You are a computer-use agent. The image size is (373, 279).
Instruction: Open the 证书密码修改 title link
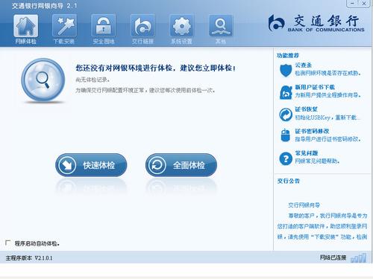point(312,131)
